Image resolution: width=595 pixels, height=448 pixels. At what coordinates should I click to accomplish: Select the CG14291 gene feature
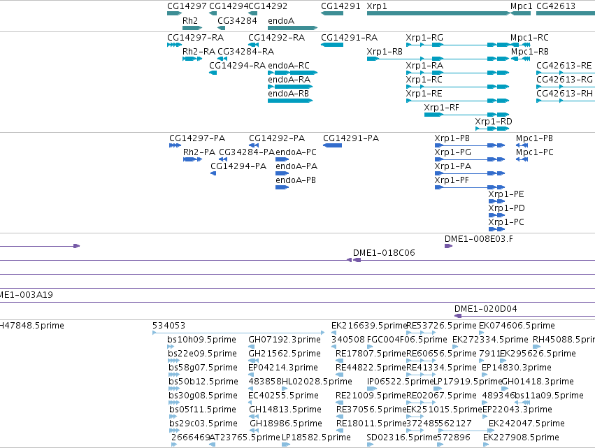click(332, 13)
